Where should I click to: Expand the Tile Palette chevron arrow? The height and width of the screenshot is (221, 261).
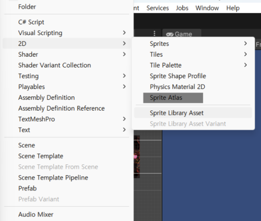pyautogui.click(x=246, y=65)
